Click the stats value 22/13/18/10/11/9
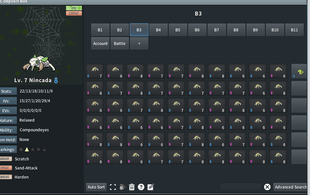The height and width of the screenshot is (195, 310). (36, 91)
